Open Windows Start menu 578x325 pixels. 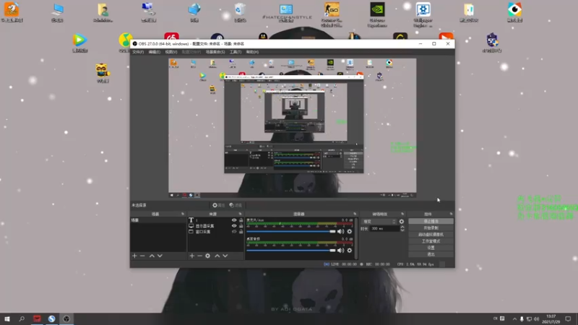[7, 318]
